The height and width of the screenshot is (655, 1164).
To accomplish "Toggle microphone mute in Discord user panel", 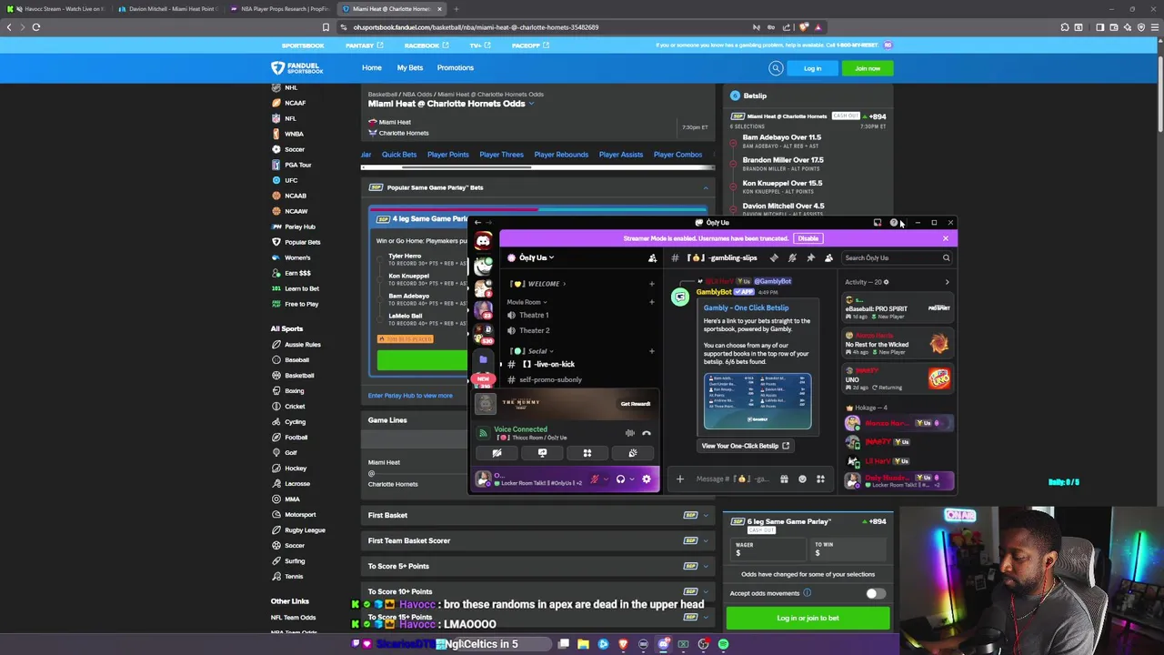I will (595, 479).
